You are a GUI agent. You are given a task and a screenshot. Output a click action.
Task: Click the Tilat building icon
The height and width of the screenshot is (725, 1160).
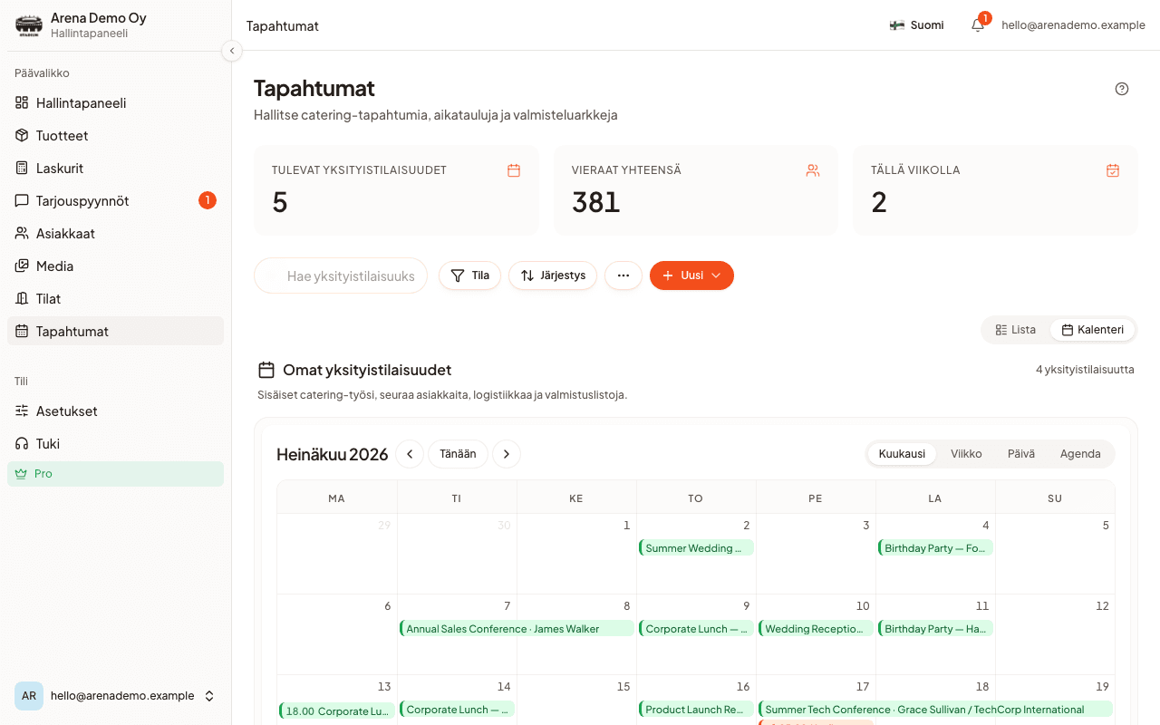click(x=22, y=298)
